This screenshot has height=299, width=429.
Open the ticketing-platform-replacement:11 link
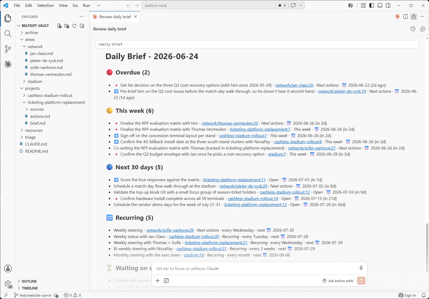(234, 180)
